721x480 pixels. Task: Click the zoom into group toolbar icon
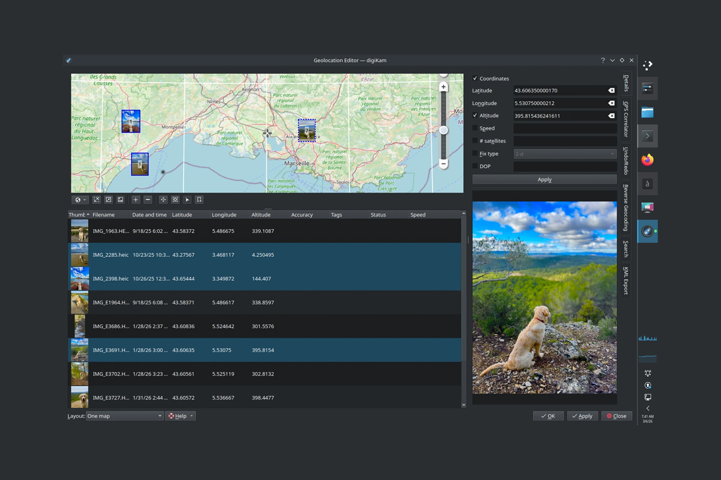(96, 200)
